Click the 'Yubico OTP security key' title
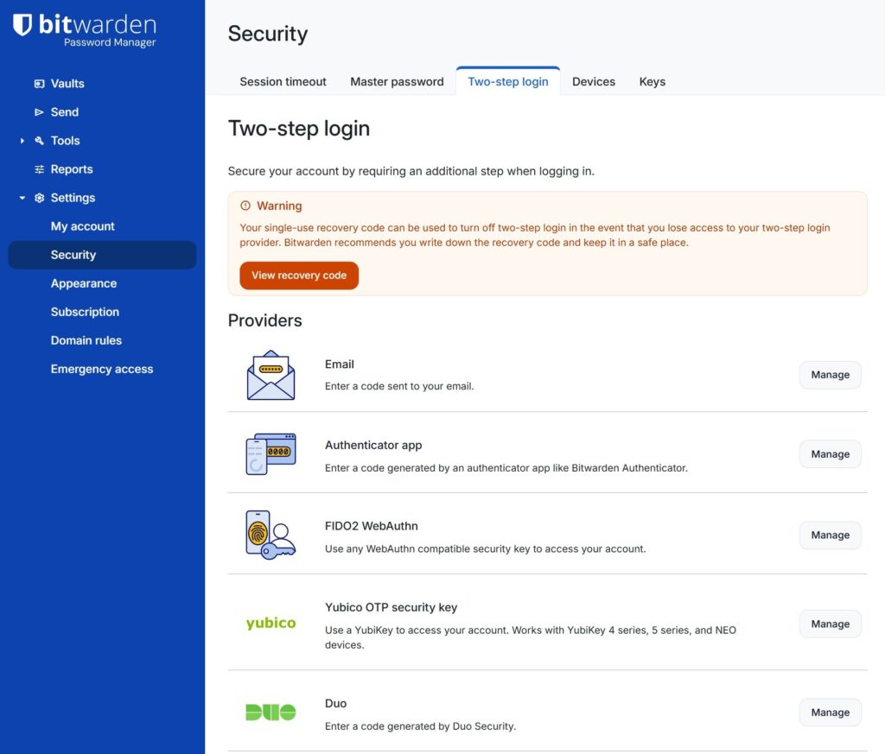This screenshot has width=885, height=754. tap(392, 607)
